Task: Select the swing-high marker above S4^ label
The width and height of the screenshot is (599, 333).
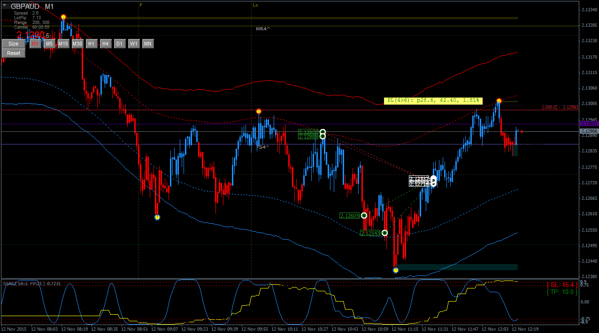Action: [259, 112]
